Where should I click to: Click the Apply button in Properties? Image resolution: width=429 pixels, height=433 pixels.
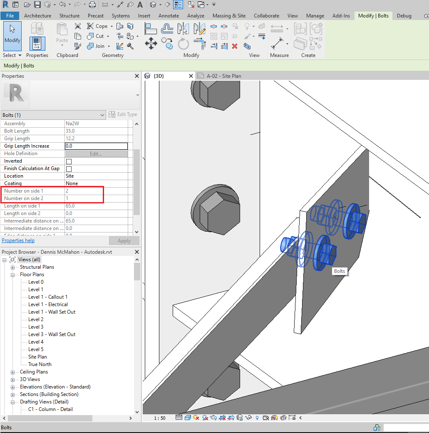[x=124, y=240]
